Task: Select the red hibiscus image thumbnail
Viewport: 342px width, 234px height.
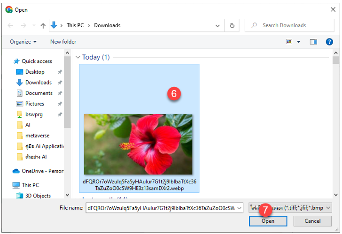Action: [138, 144]
